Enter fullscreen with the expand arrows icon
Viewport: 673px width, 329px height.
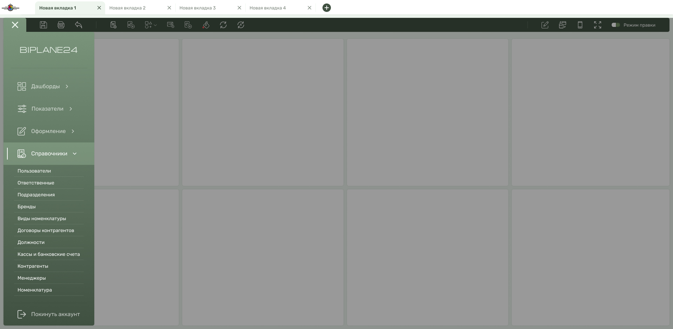598,25
